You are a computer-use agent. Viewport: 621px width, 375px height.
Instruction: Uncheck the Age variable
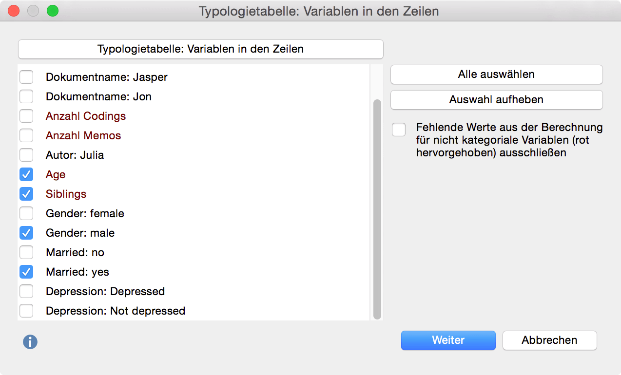point(26,174)
